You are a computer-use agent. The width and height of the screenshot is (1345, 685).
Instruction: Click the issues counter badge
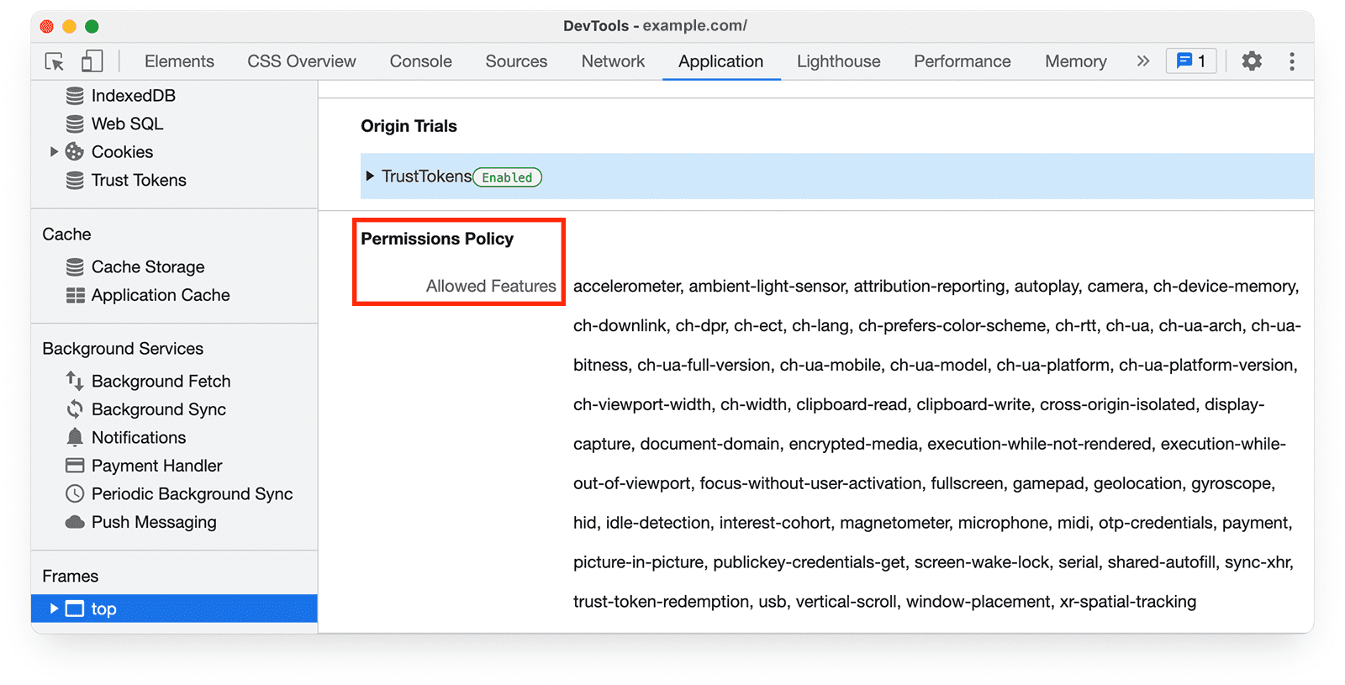pyautogui.click(x=1190, y=61)
